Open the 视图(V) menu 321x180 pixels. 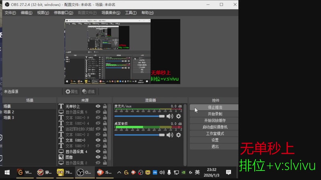[x=43, y=13]
